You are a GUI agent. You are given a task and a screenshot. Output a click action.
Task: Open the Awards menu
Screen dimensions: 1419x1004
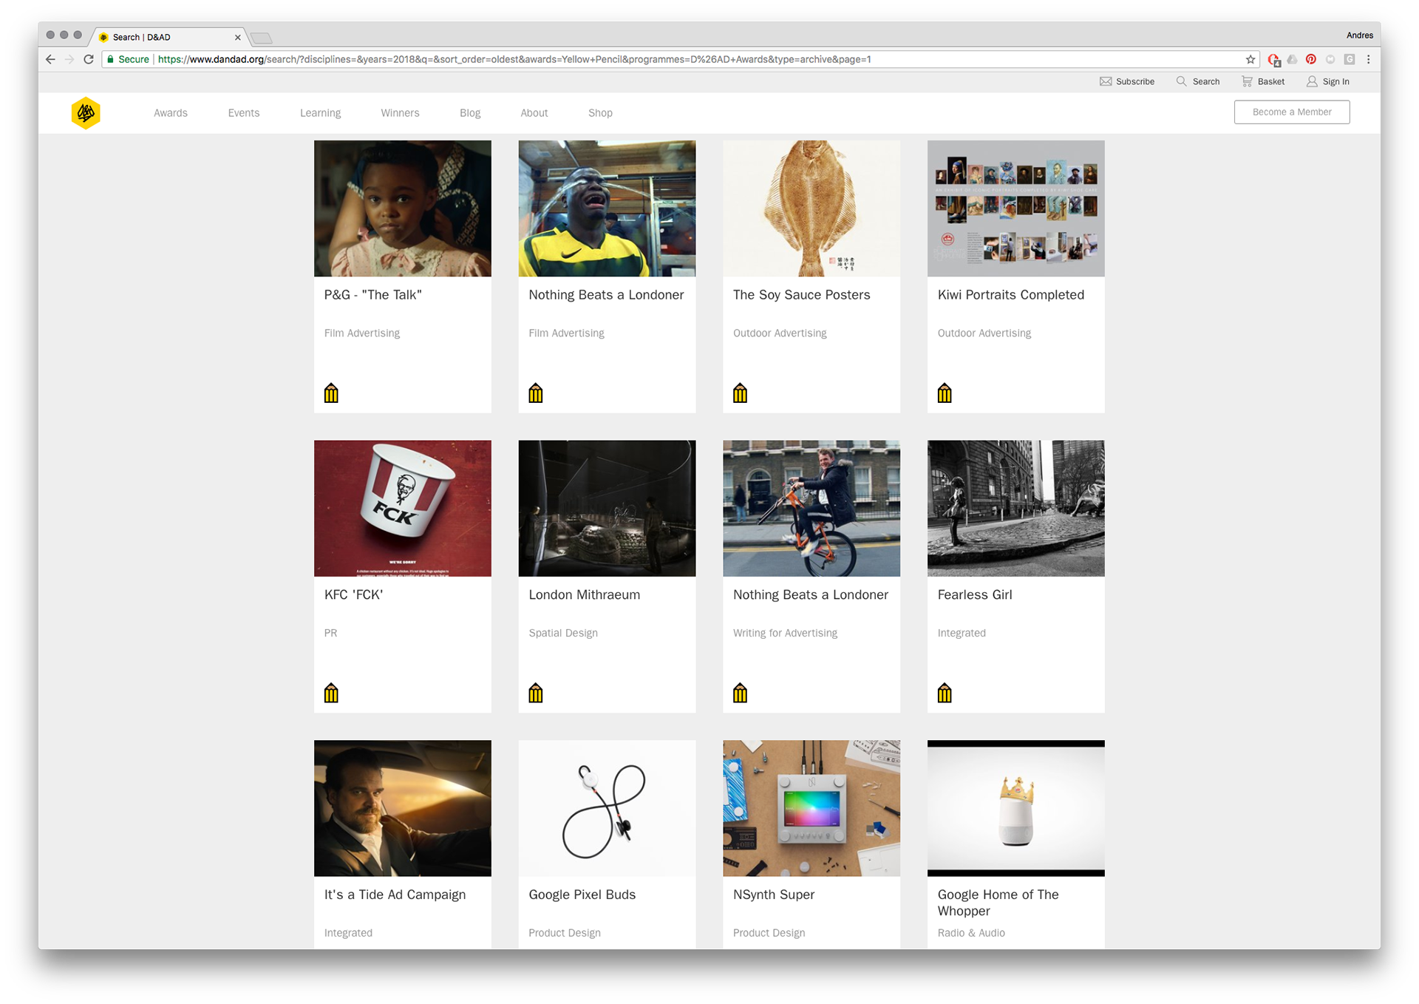171,113
